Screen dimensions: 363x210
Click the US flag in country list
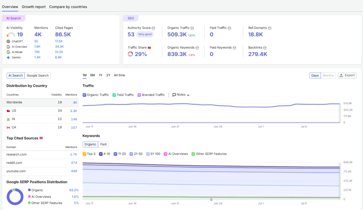click(9, 111)
